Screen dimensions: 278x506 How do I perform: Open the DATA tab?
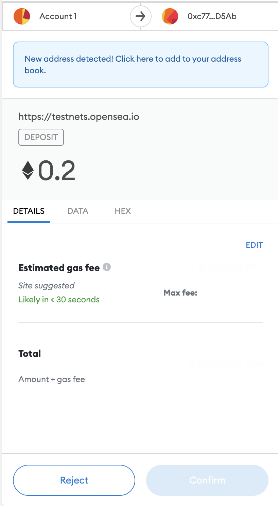tap(78, 211)
